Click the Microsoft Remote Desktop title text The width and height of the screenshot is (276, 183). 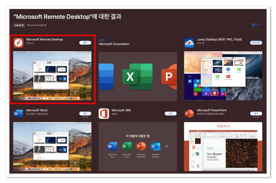[x=44, y=39]
